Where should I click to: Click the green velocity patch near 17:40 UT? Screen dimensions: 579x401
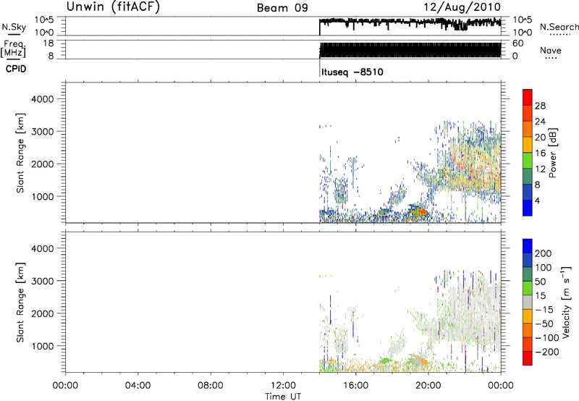pyautogui.click(x=386, y=360)
